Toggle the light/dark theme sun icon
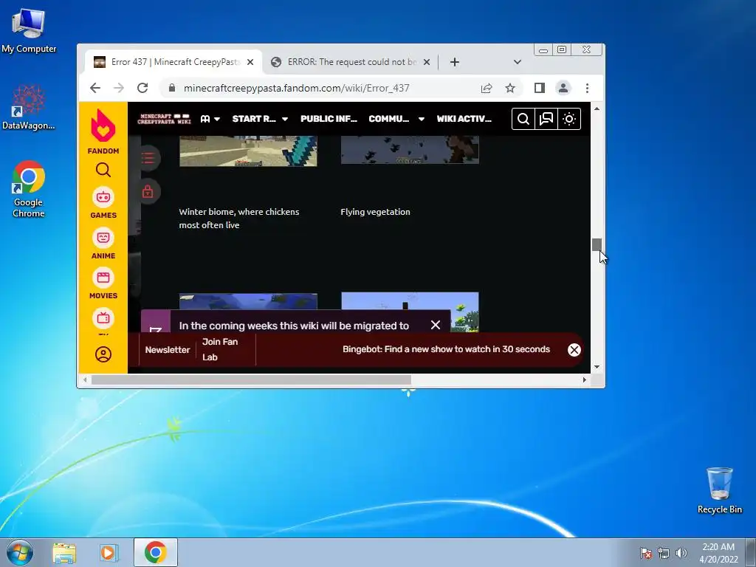This screenshot has height=567, width=756. [569, 119]
